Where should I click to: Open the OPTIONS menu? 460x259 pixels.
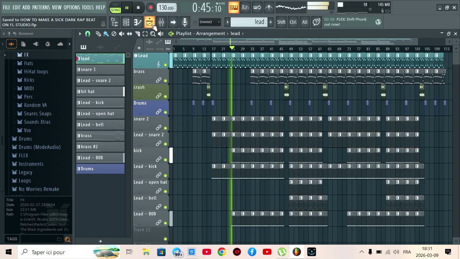pyautogui.click(x=72, y=7)
